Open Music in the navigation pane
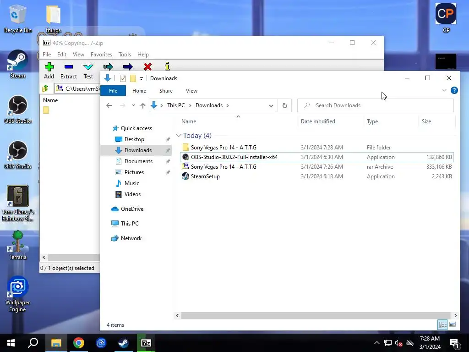Viewport: 469px width, 352px height. [x=131, y=183]
